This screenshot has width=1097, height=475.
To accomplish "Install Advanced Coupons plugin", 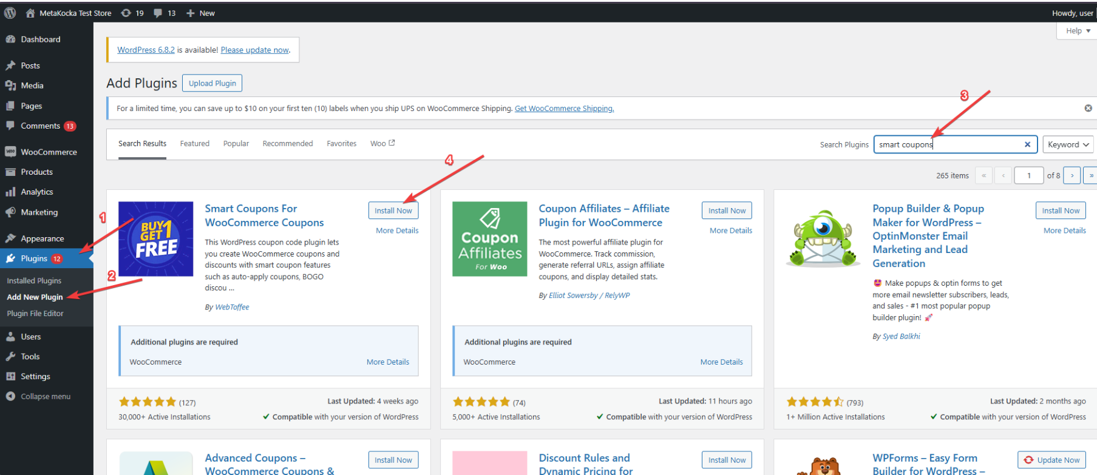I will tap(393, 460).
